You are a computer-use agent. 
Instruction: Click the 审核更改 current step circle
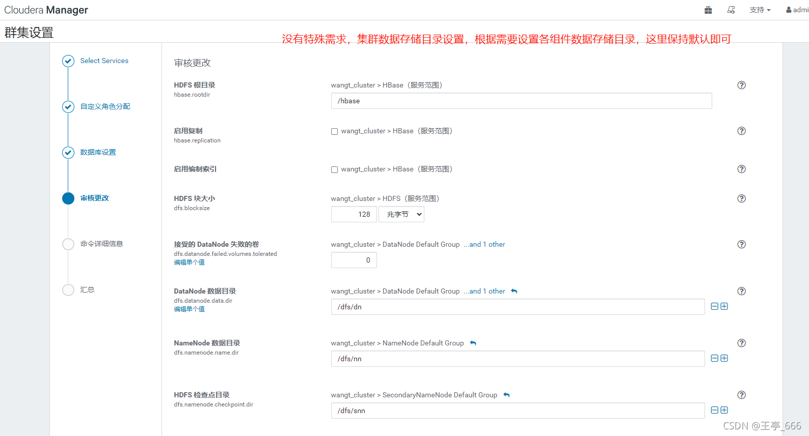[68, 198]
